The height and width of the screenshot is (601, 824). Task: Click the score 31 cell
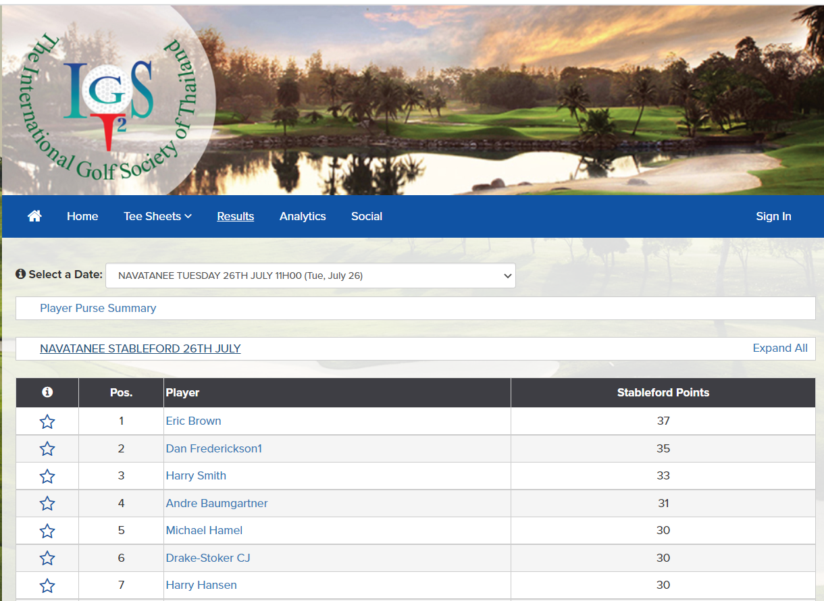click(x=663, y=503)
